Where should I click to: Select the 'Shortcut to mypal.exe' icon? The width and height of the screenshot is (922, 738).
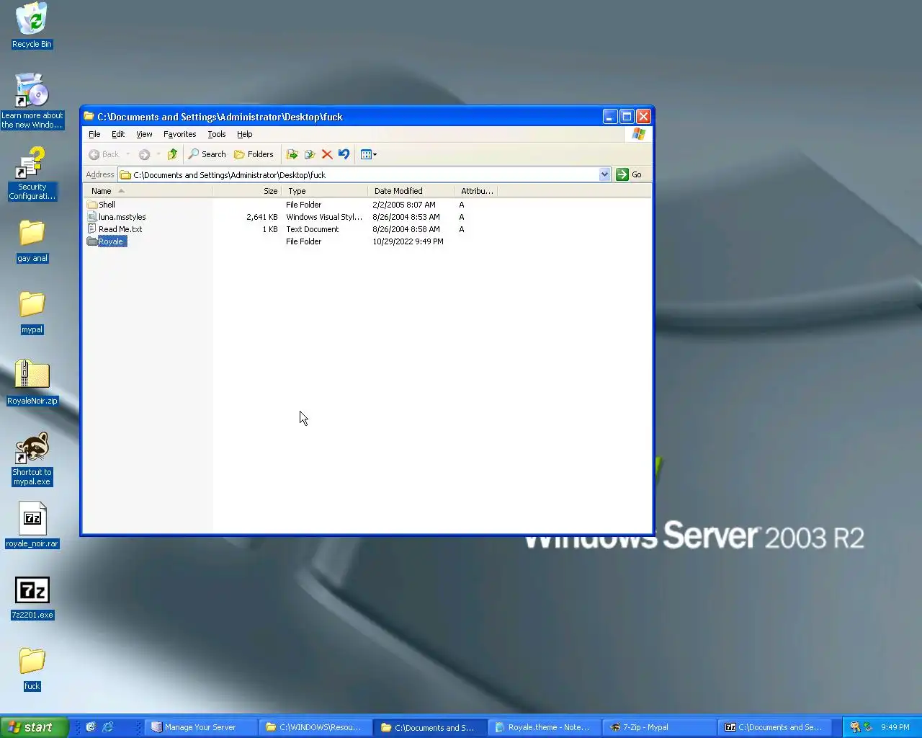(x=32, y=459)
